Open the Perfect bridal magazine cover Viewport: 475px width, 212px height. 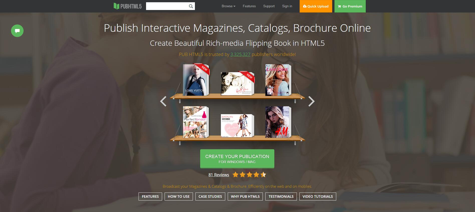pos(196,122)
